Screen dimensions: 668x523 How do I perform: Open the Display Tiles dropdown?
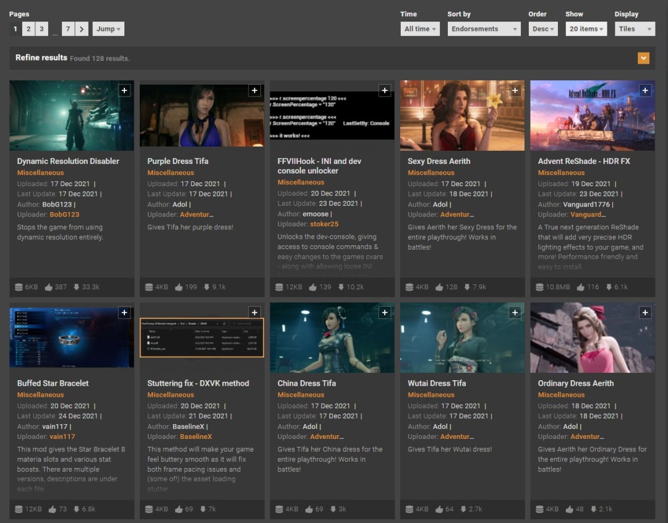pyautogui.click(x=635, y=29)
